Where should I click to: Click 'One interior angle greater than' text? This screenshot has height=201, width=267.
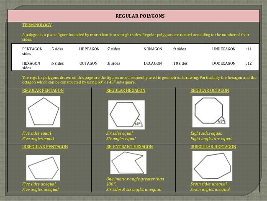[x=135, y=179]
